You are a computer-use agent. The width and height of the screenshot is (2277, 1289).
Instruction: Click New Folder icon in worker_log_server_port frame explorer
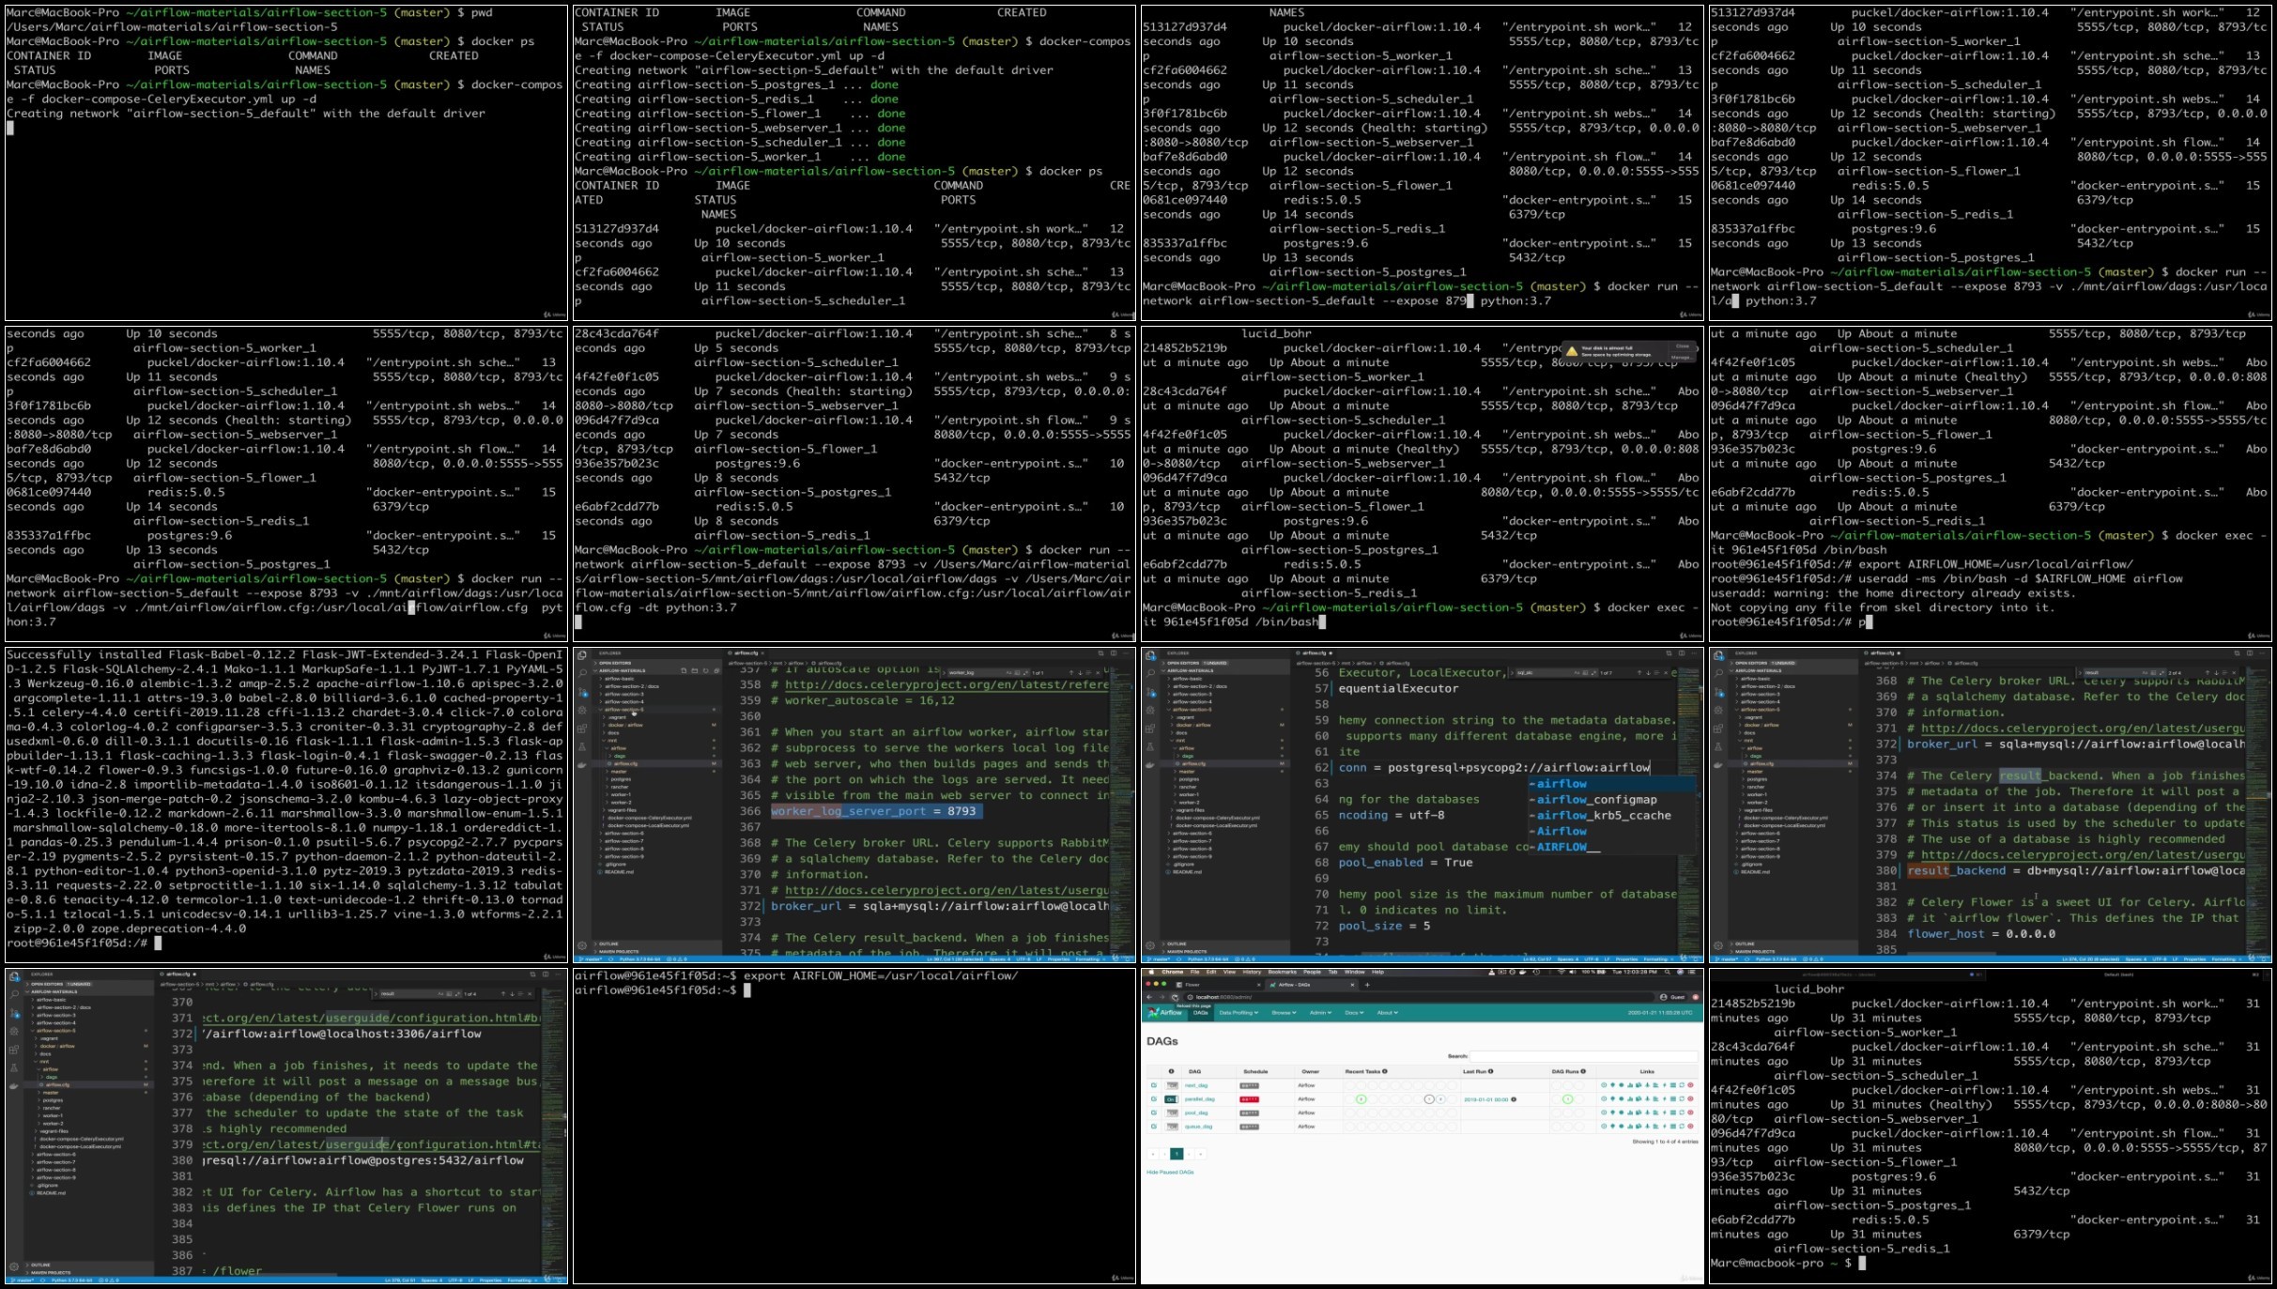[x=695, y=670]
